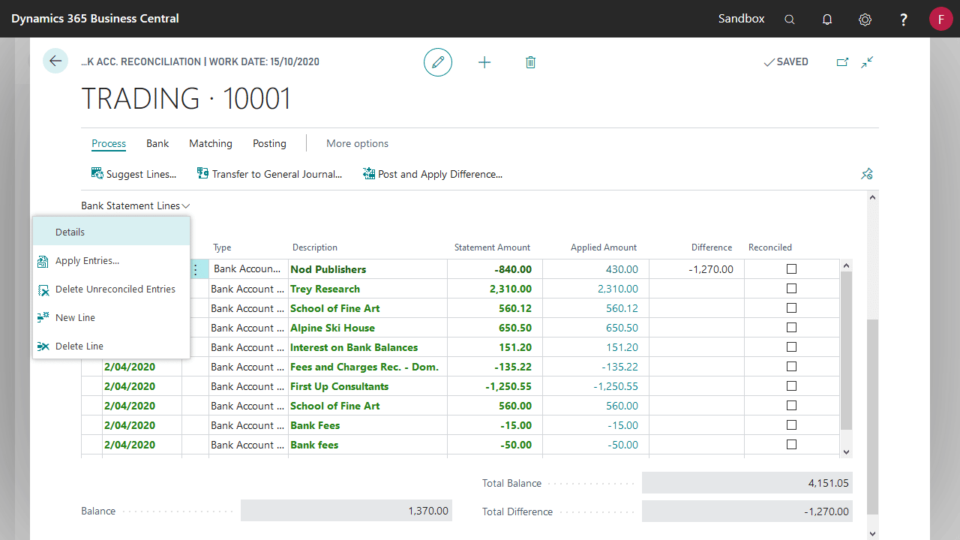This screenshot has width=960, height=540.
Task: Tick Reconciled checkbox for Interest on Bank Balances
Action: pyautogui.click(x=791, y=347)
